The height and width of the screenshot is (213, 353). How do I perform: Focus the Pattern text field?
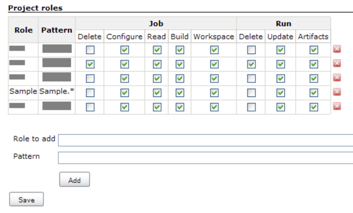click(x=205, y=158)
